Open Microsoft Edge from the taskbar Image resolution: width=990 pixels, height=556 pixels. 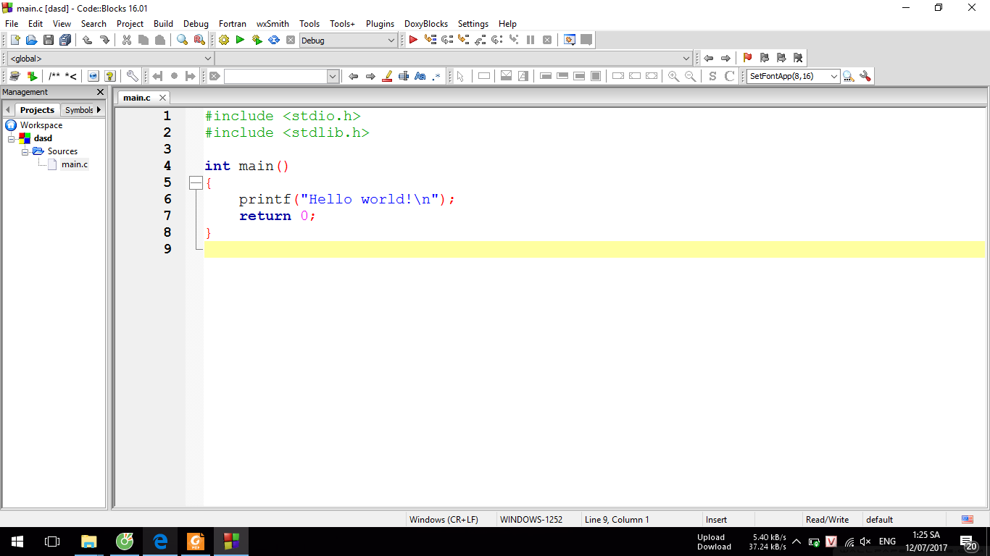160,541
